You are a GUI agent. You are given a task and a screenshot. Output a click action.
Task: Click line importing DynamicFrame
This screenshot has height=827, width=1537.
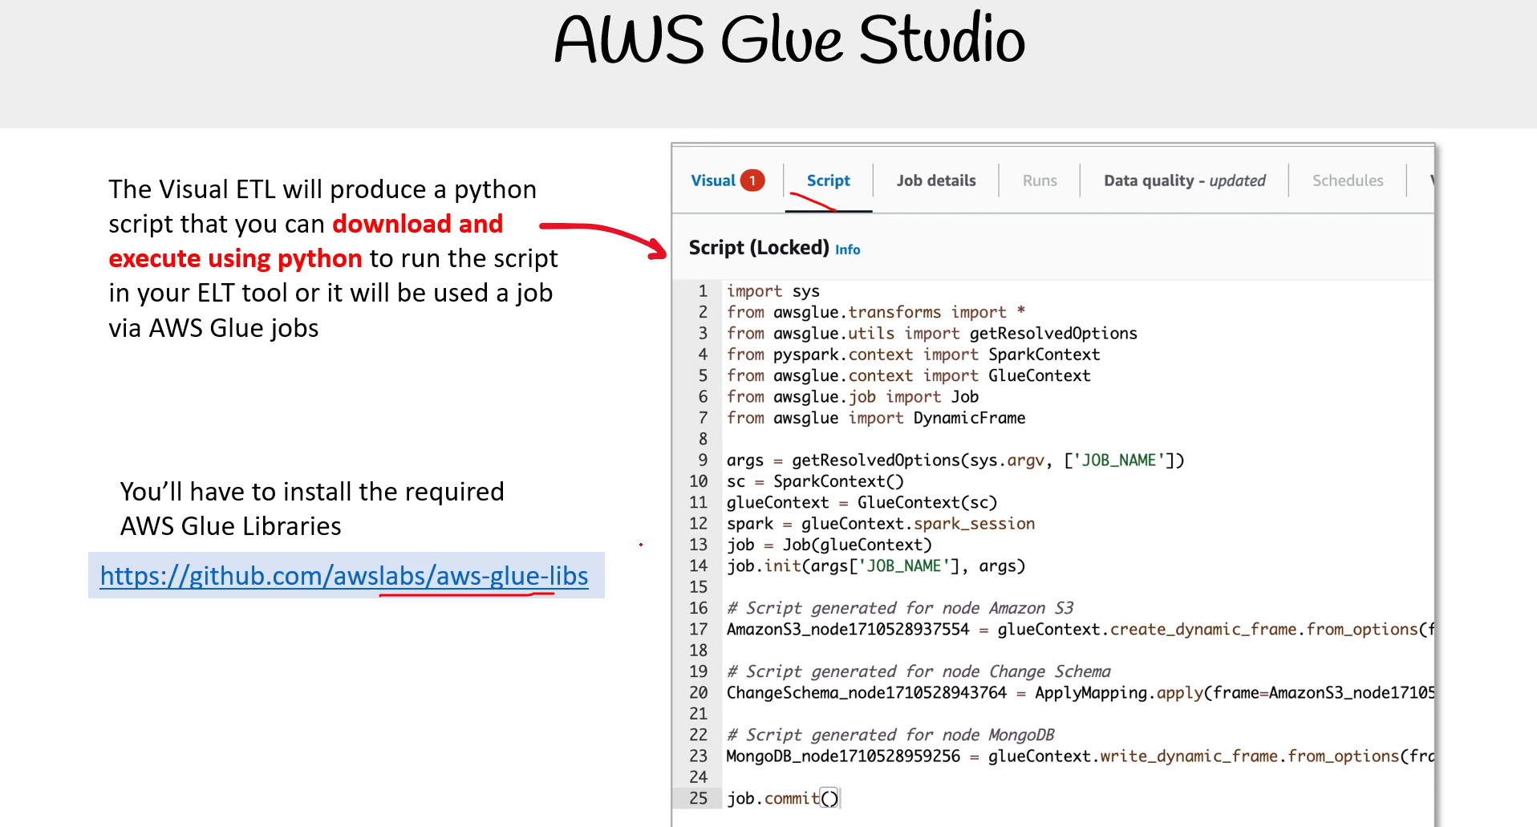[875, 418]
